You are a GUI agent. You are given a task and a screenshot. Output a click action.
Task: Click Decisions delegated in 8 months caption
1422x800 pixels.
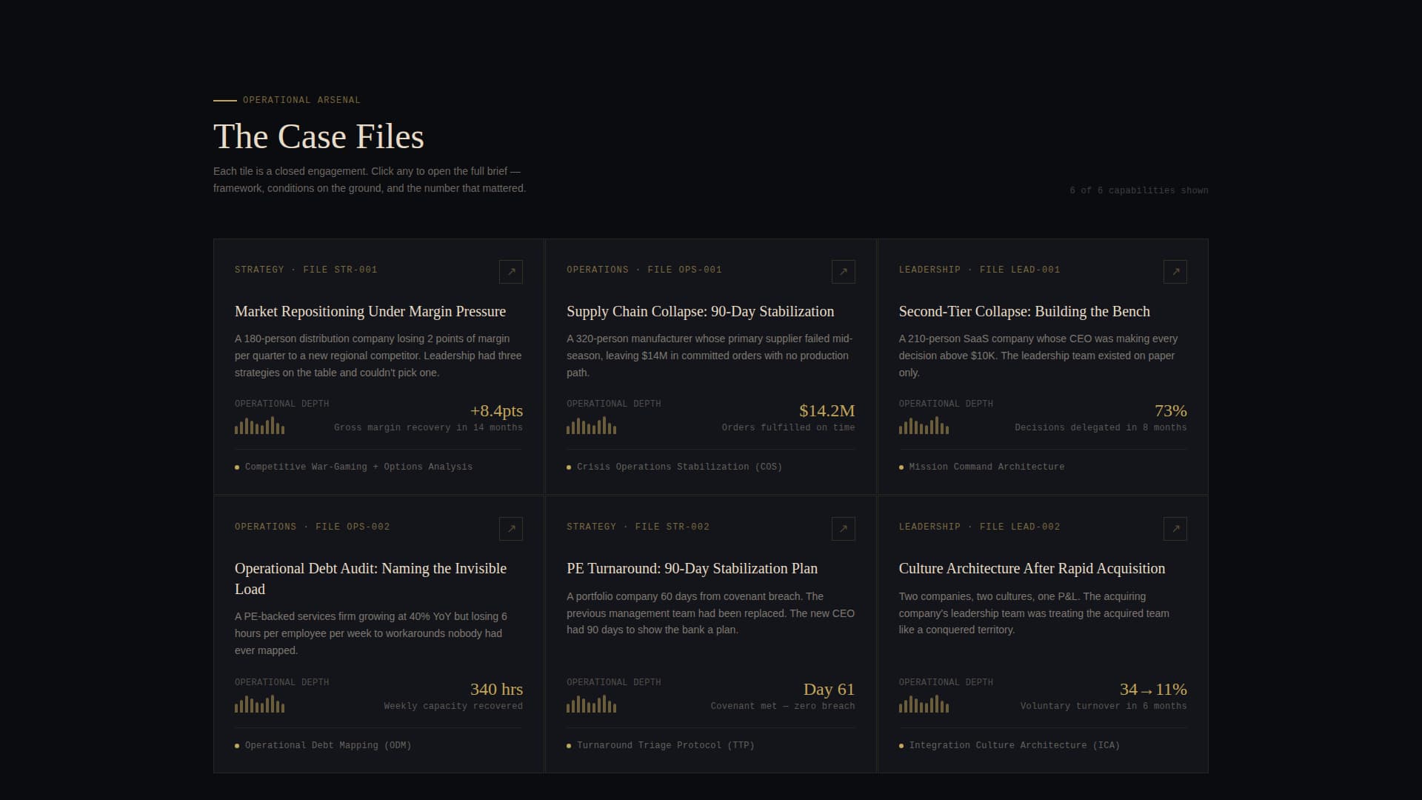(1101, 428)
